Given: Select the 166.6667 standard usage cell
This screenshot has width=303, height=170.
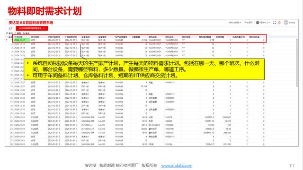Looking at the screenshot, I should pos(227,118).
